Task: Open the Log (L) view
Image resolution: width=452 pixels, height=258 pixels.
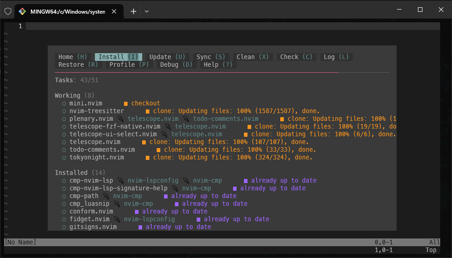Action: (x=336, y=57)
